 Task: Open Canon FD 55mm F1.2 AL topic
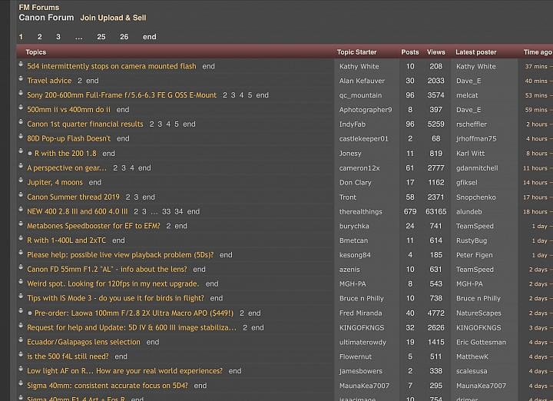pyautogui.click(x=107, y=270)
